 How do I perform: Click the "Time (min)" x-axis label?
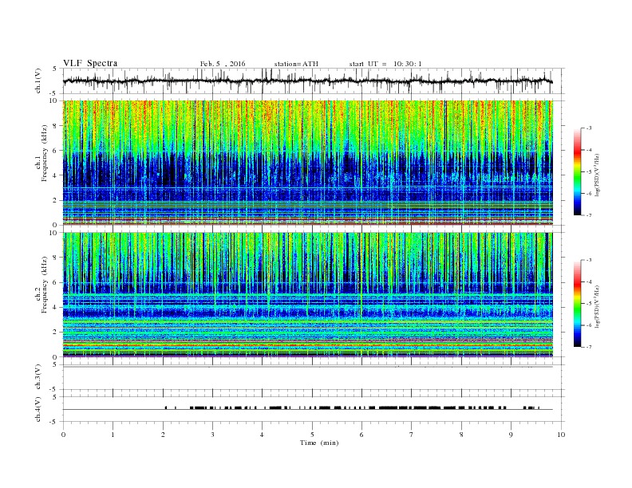[x=319, y=443]
